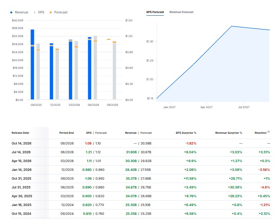
Task: Click the Reaction column header
Action: 260,133
